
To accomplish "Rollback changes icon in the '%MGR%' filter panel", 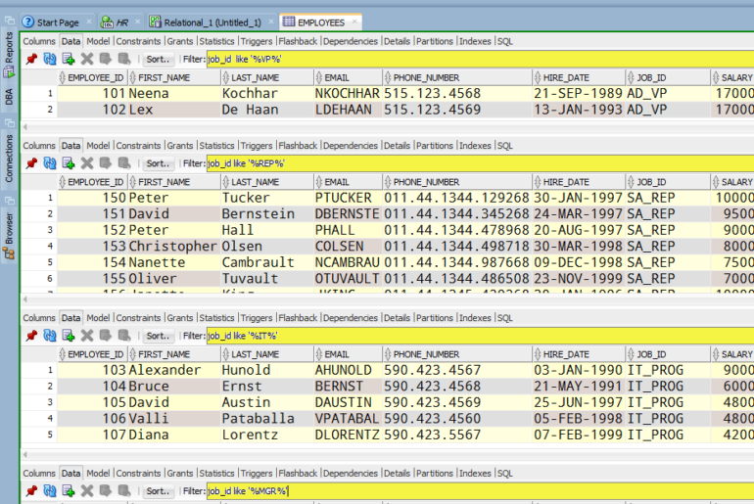I will 124,490.
